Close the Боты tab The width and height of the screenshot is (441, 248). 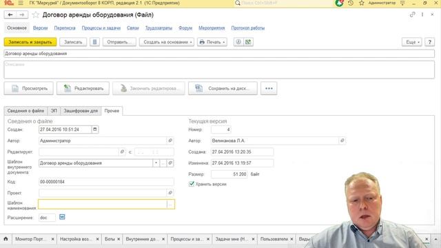(119, 239)
